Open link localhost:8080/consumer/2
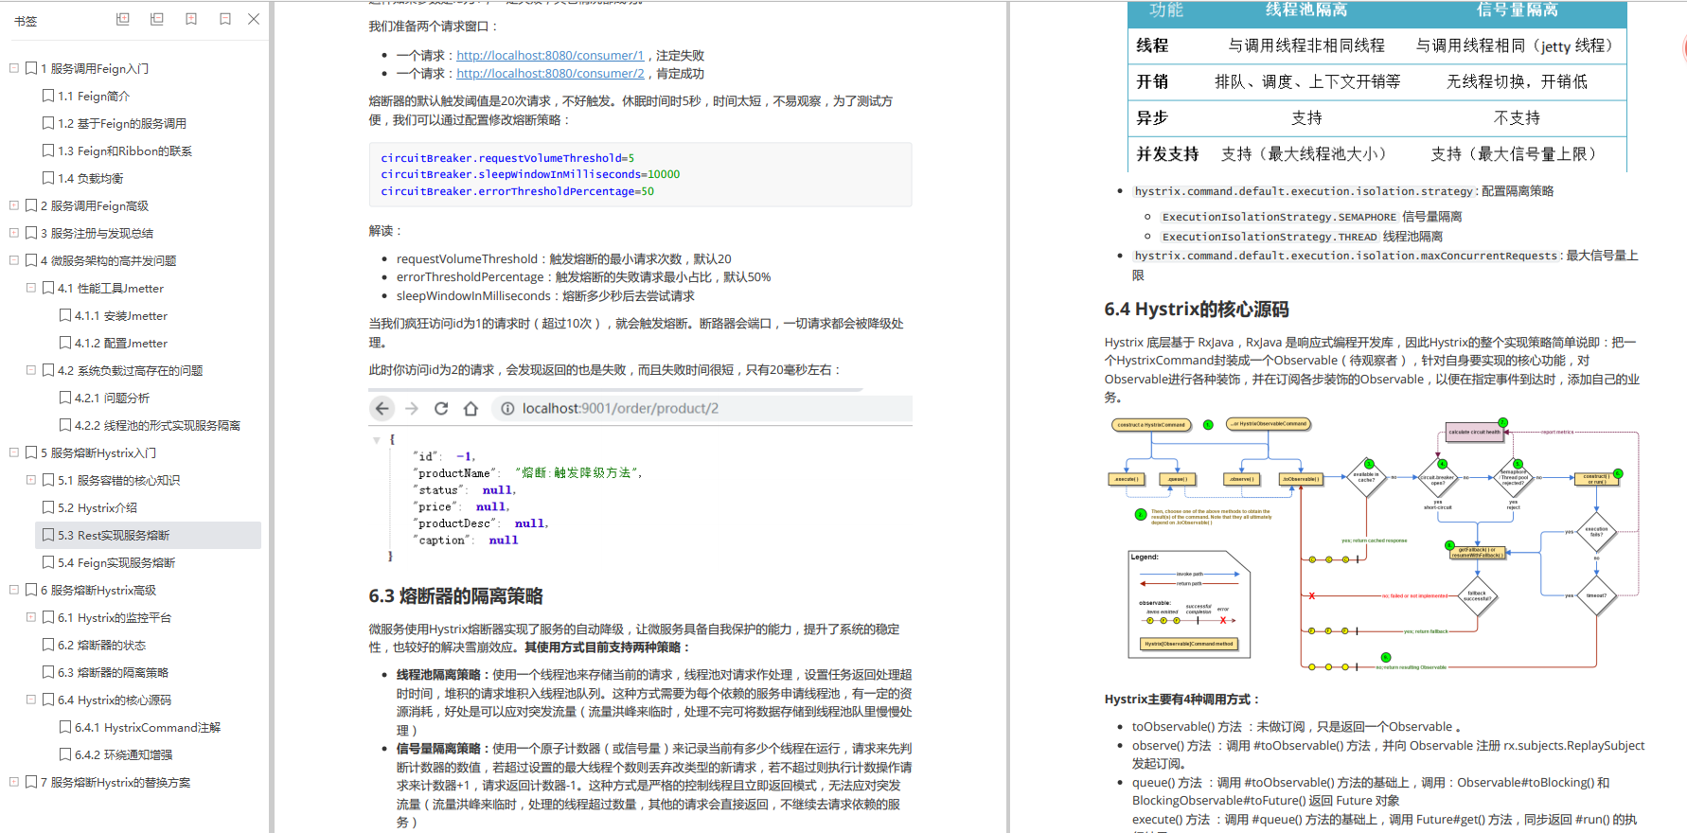 tap(550, 73)
